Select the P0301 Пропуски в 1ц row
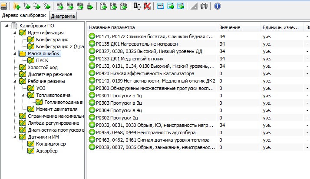This screenshot has height=179, width=310. point(152,95)
